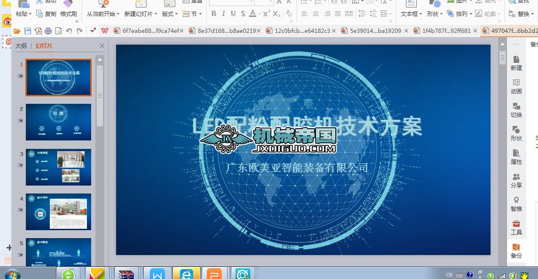Open print preview with the magnifier page icon
Image resolution: width=538 pixels, height=279 pixels.
point(59,31)
